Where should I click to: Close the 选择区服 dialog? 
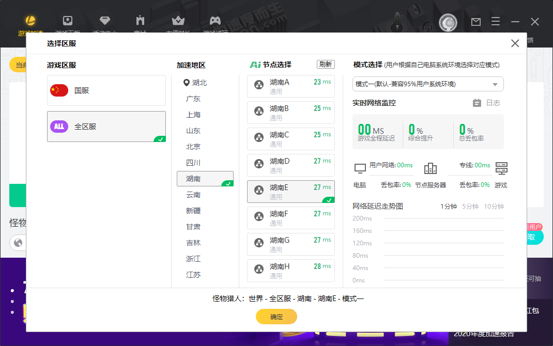(x=515, y=43)
